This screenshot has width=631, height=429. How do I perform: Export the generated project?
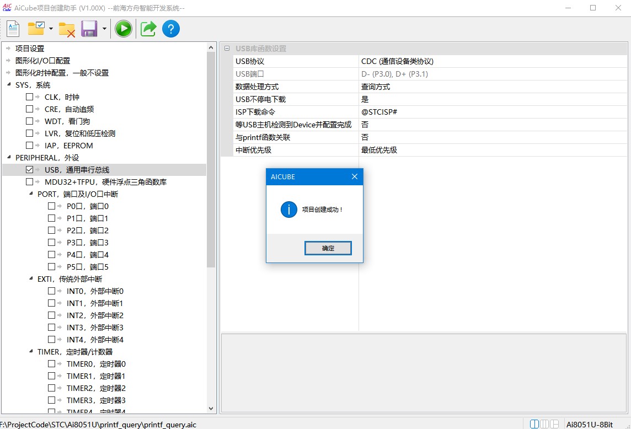(147, 28)
